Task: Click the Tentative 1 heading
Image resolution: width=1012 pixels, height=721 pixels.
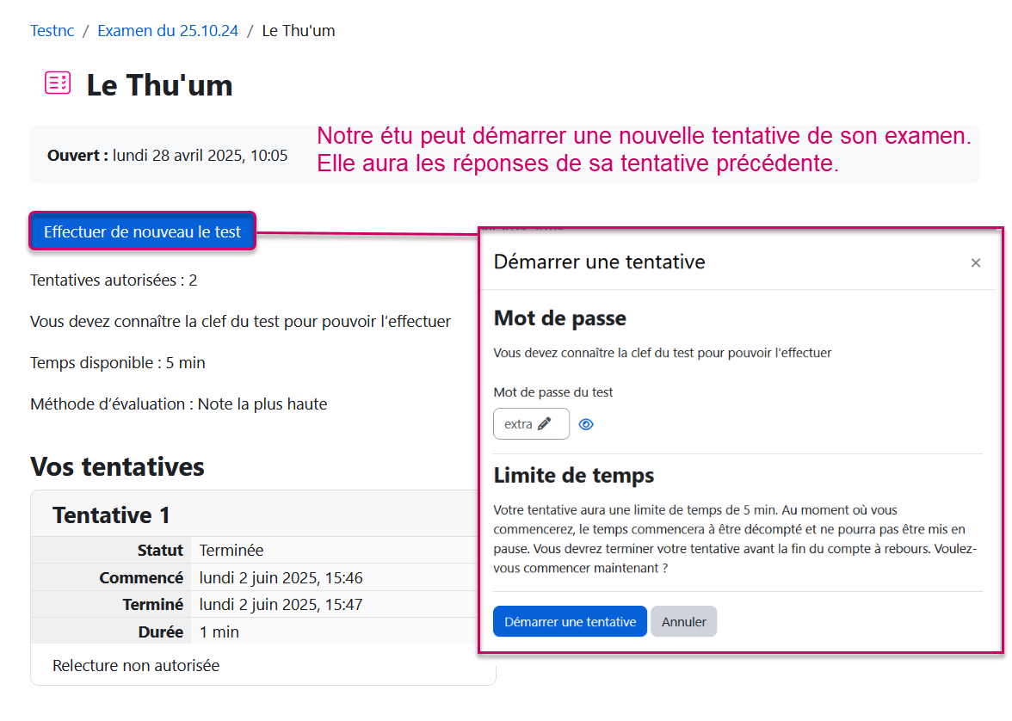Action: pos(111,515)
